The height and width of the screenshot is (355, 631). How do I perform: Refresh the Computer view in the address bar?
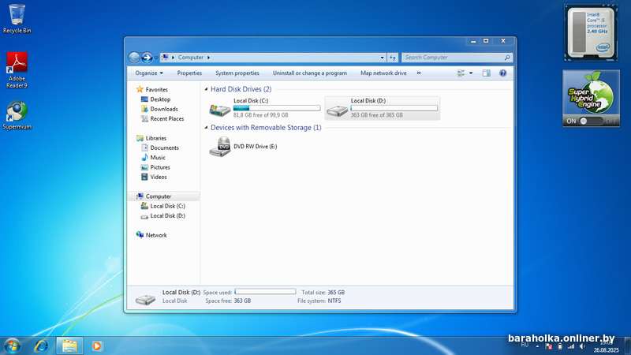(392, 58)
